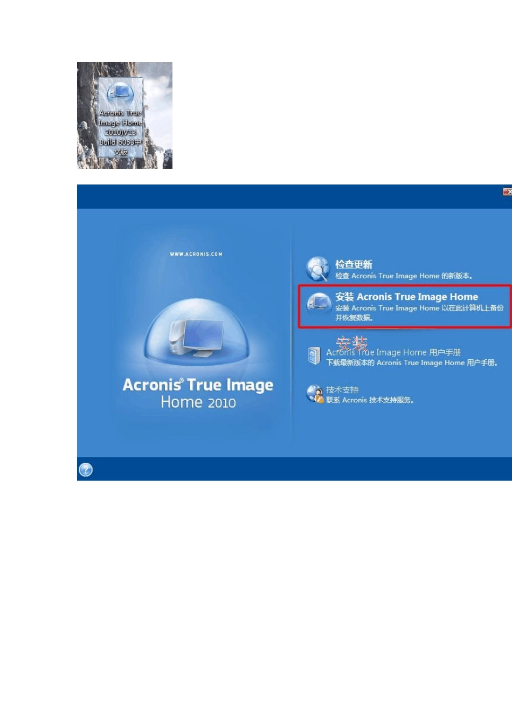Select 检查更新 heading link
This screenshot has width=512, height=725.
(354, 264)
